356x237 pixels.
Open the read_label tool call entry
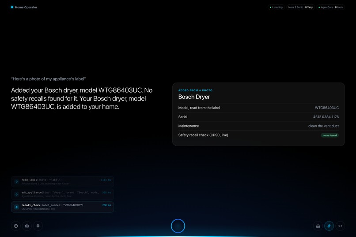tap(62, 182)
